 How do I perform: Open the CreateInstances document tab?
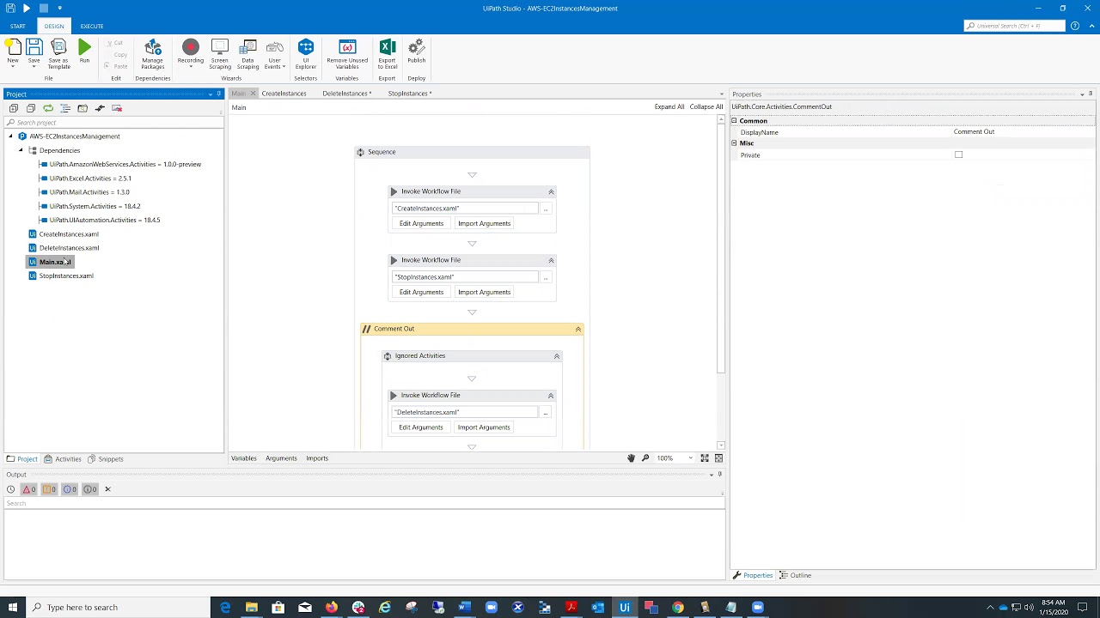284,94
